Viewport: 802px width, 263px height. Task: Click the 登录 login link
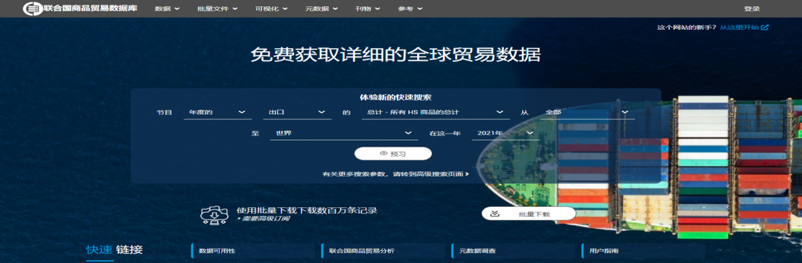[x=751, y=9]
